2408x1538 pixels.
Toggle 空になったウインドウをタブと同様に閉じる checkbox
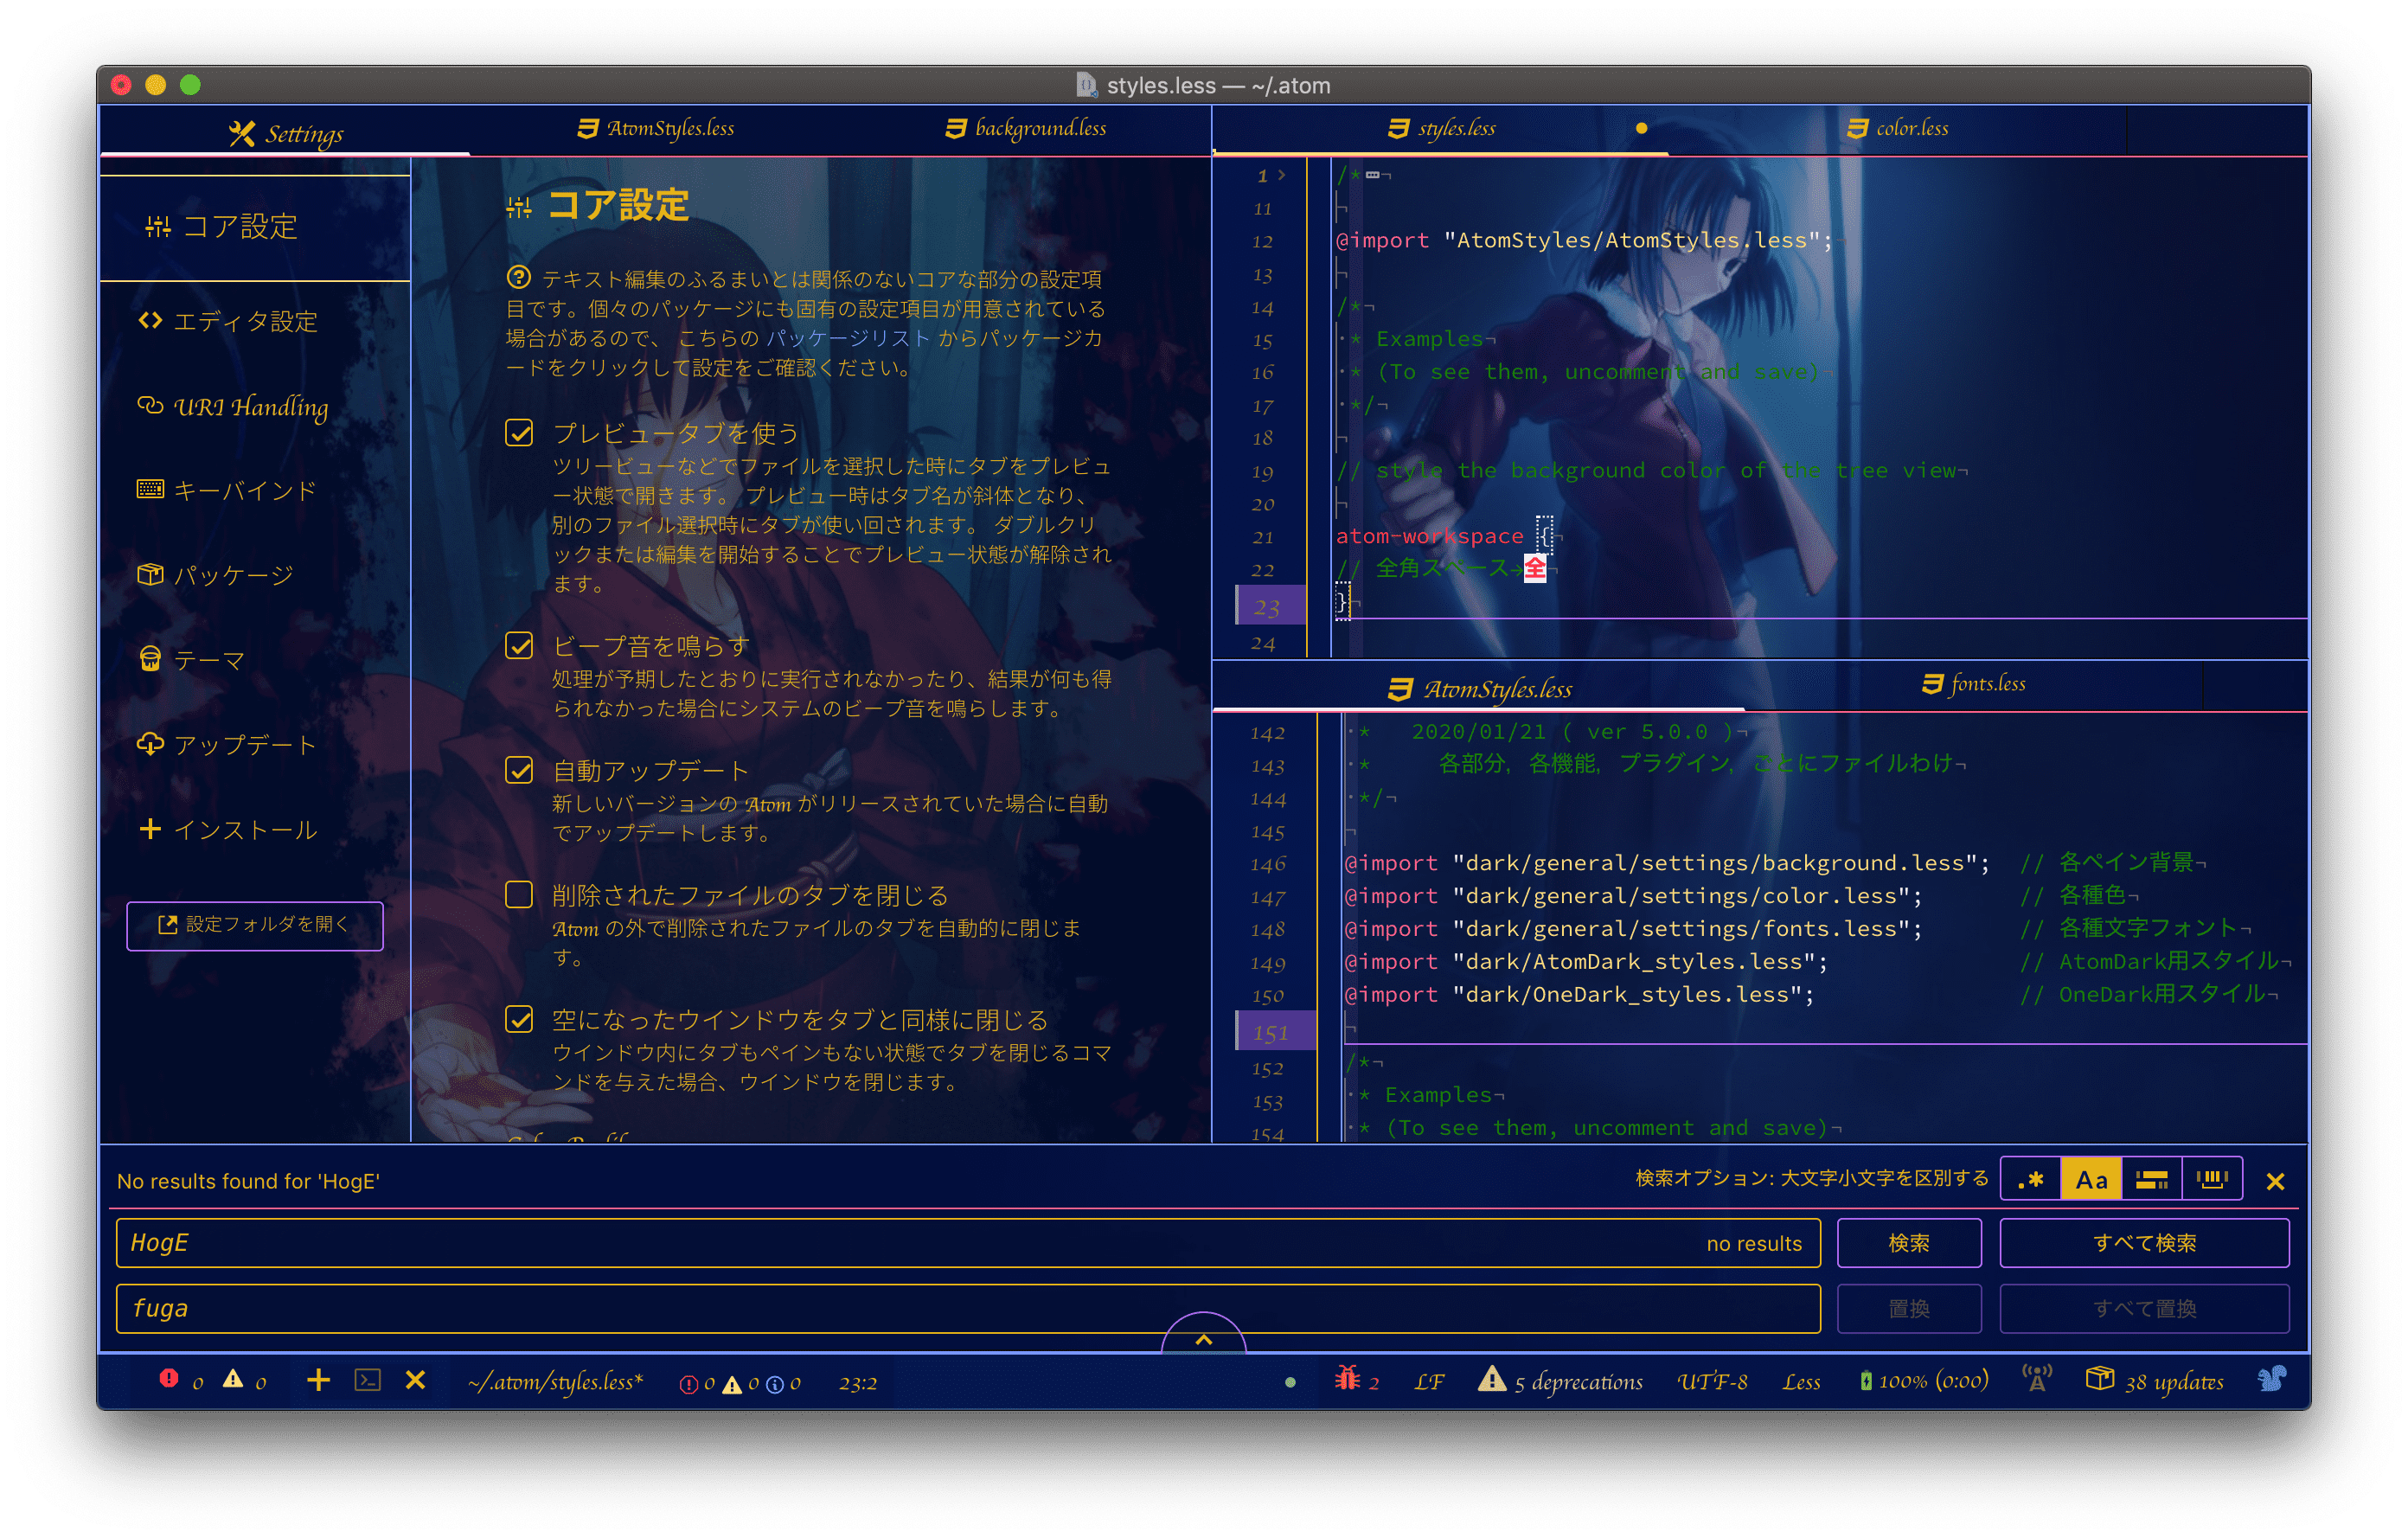[519, 1019]
